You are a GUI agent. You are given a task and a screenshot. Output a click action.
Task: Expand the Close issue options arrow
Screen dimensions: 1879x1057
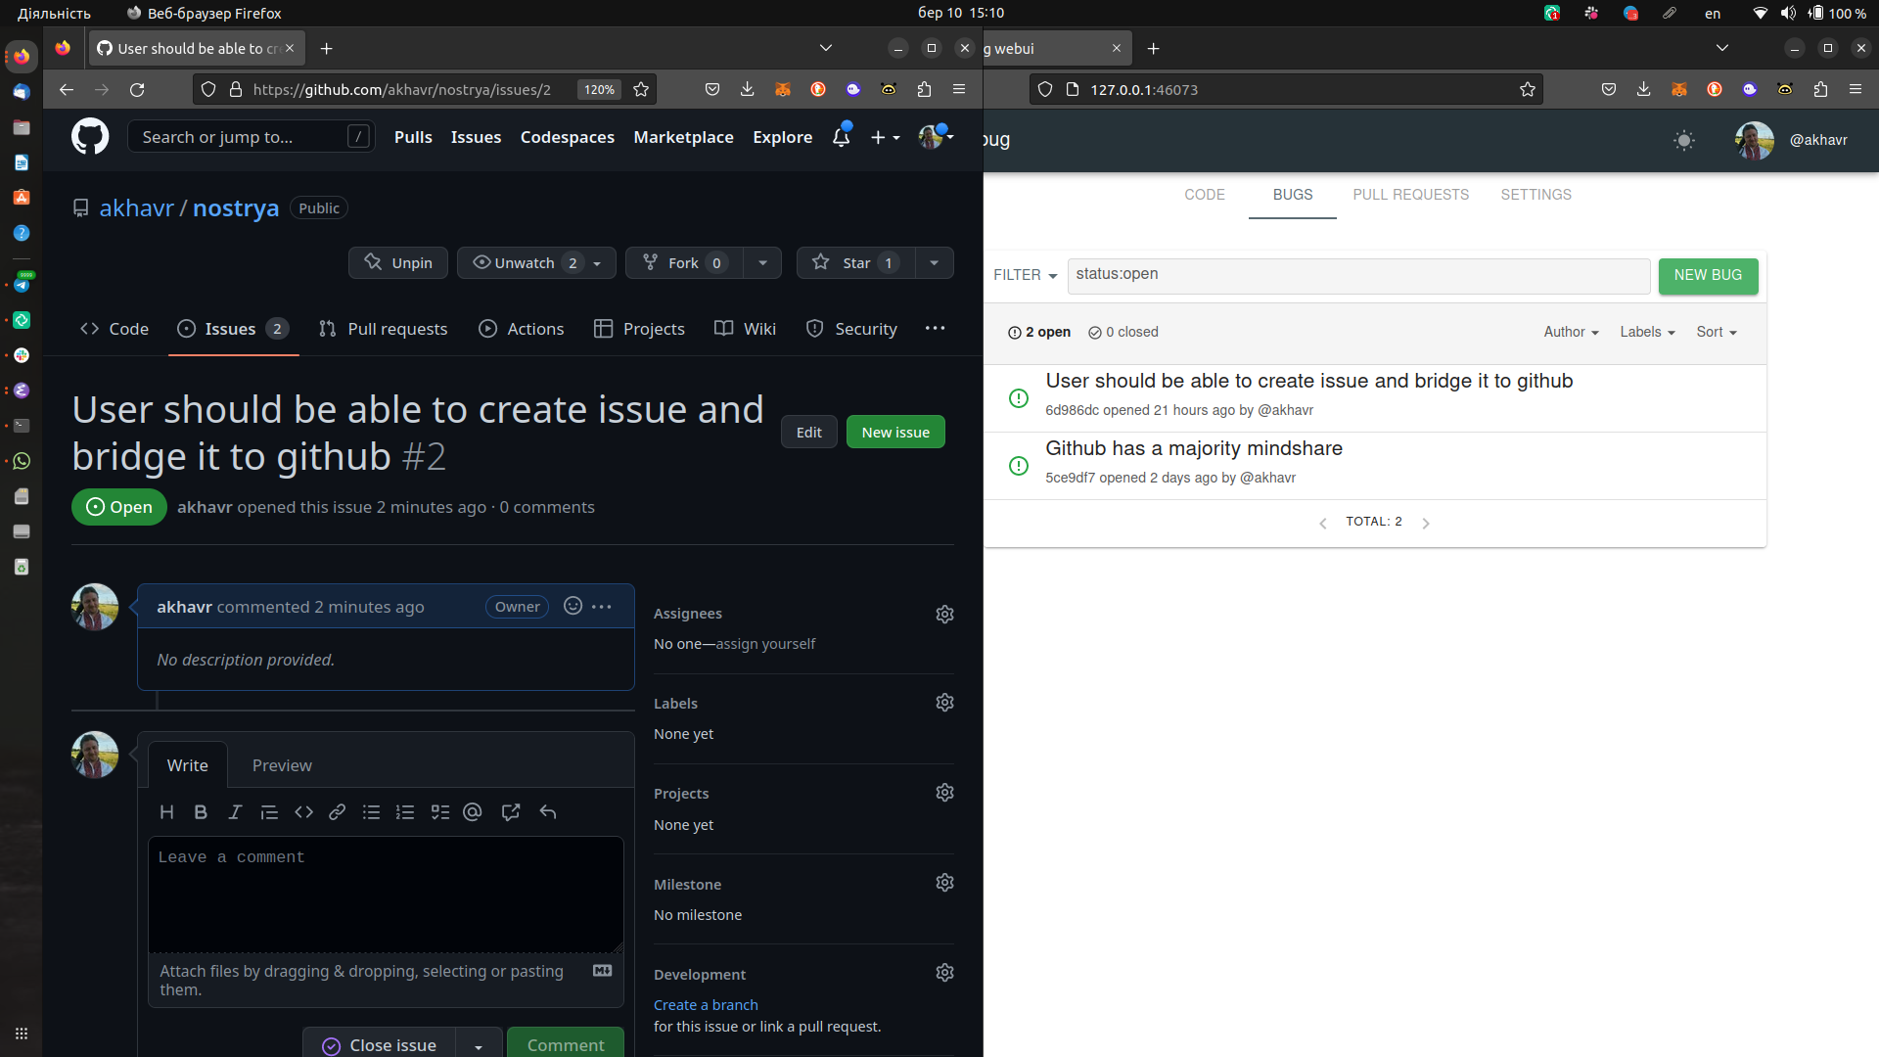(479, 1045)
